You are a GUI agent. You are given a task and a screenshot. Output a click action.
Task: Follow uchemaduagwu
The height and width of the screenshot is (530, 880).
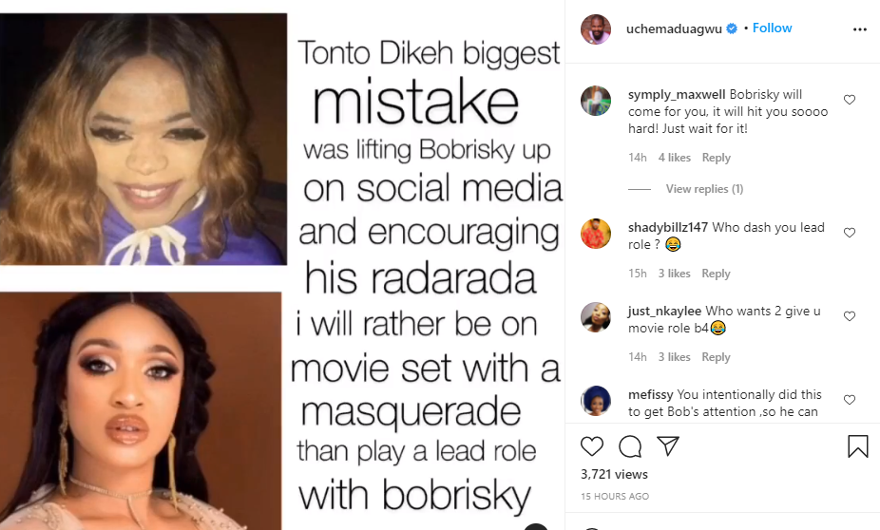coord(772,28)
